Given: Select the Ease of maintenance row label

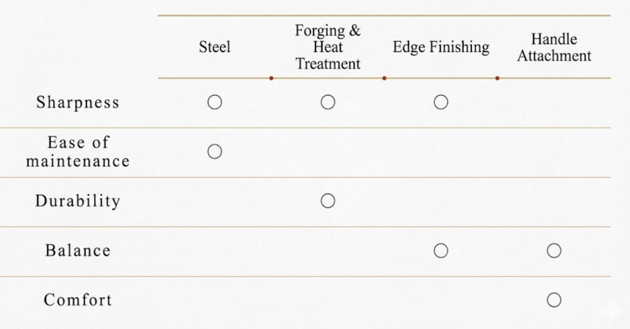Looking at the screenshot, I should coord(78,152).
